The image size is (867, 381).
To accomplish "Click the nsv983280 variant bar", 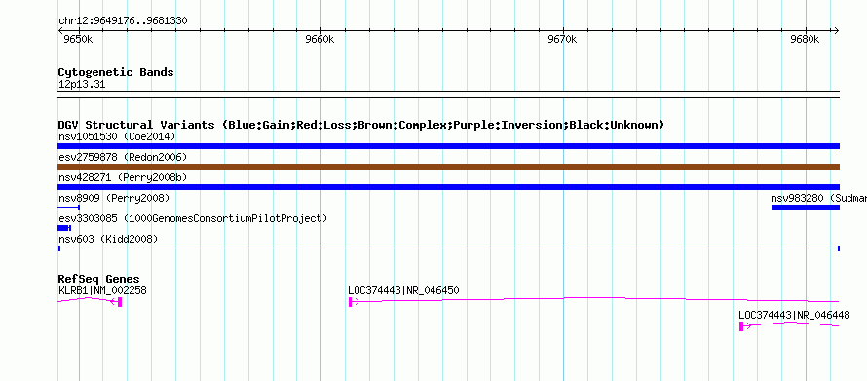I will [805, 208].
